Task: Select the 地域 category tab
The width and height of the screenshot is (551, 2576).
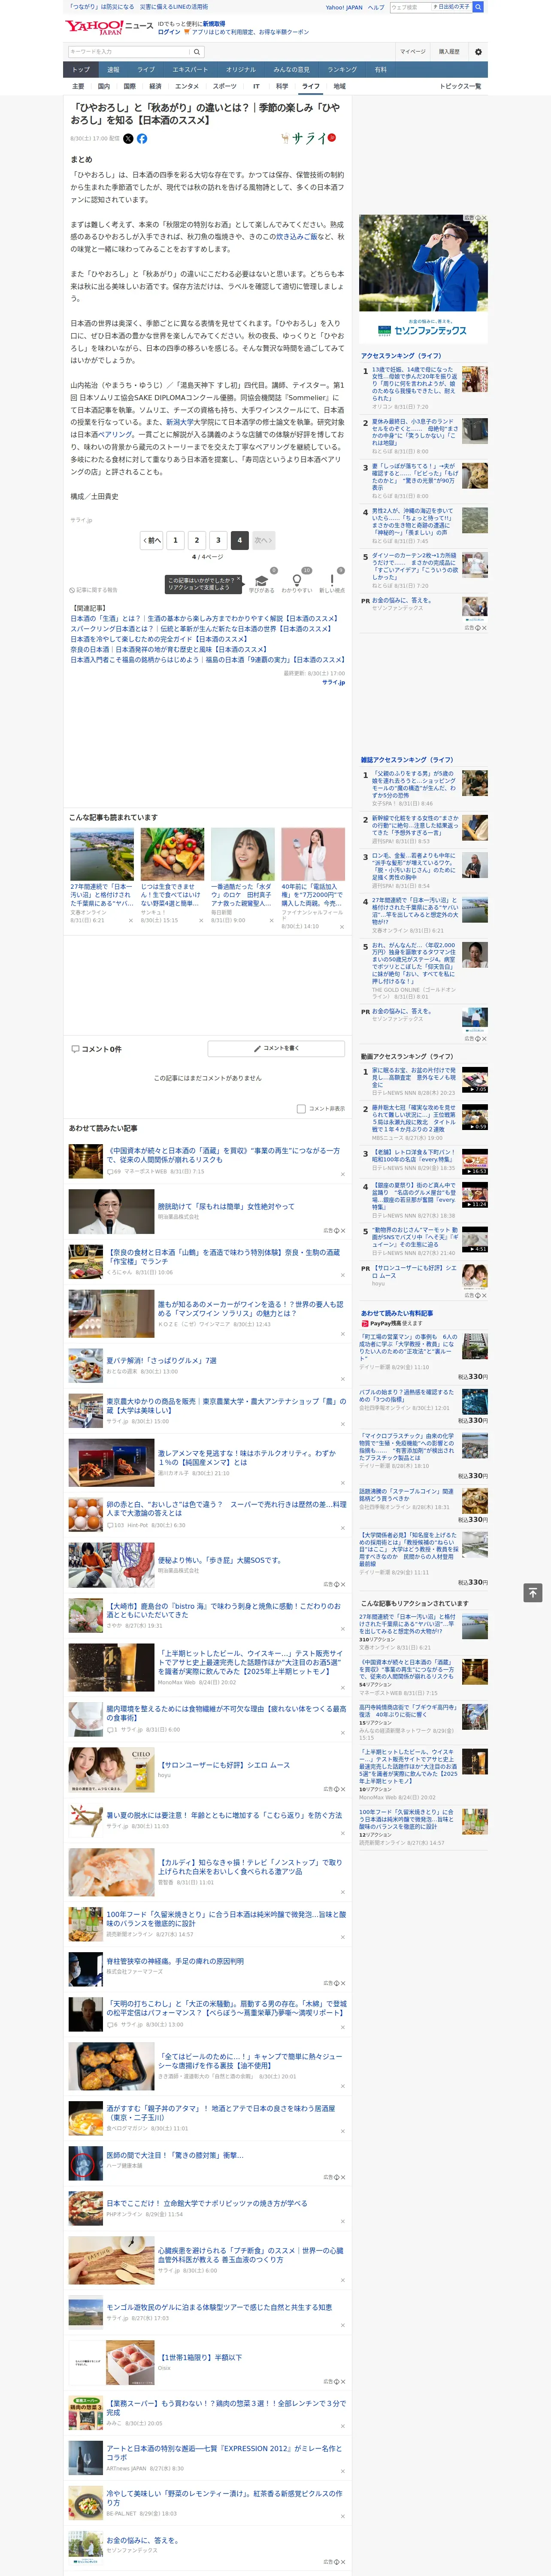Action: (x=339, y=86)
